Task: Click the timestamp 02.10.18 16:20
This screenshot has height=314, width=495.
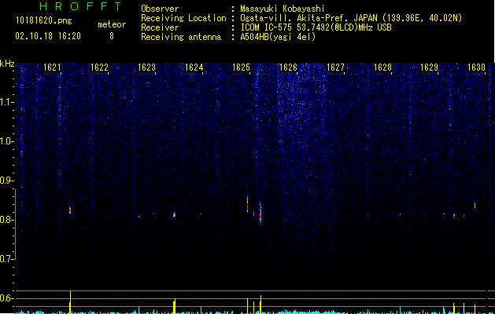Action: point(48,36)
